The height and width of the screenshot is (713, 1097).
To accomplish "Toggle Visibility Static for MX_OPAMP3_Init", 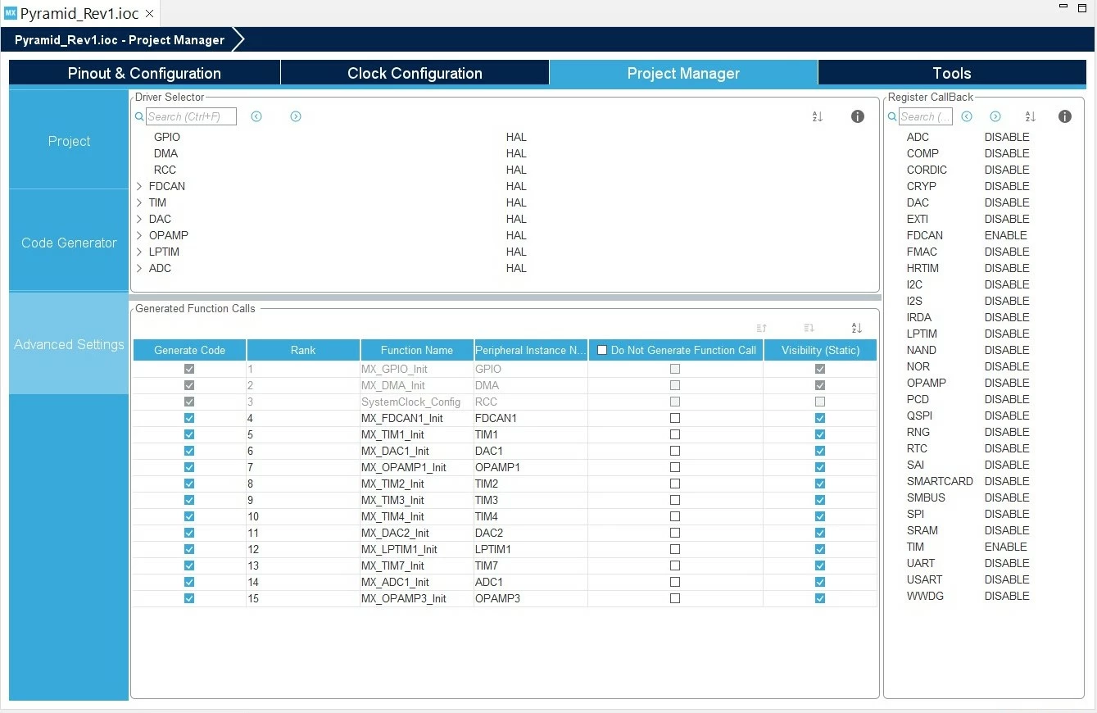I will (x=820, y=598).
